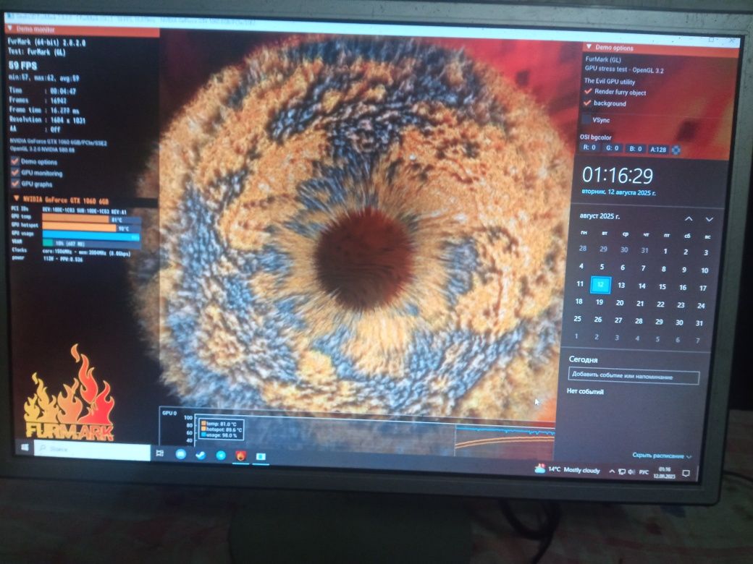753x564 pixels.
Task: Go to previous month in calendar
Action: (x=688, y=218)
